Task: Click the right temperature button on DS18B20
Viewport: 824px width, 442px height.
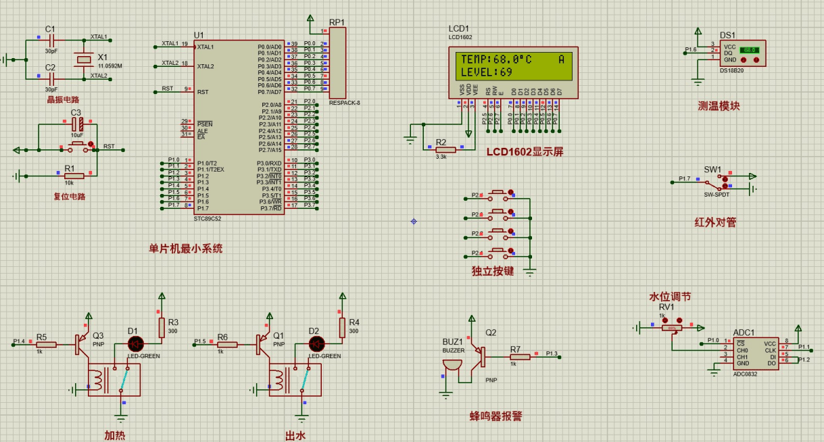Action: (755, 60)
